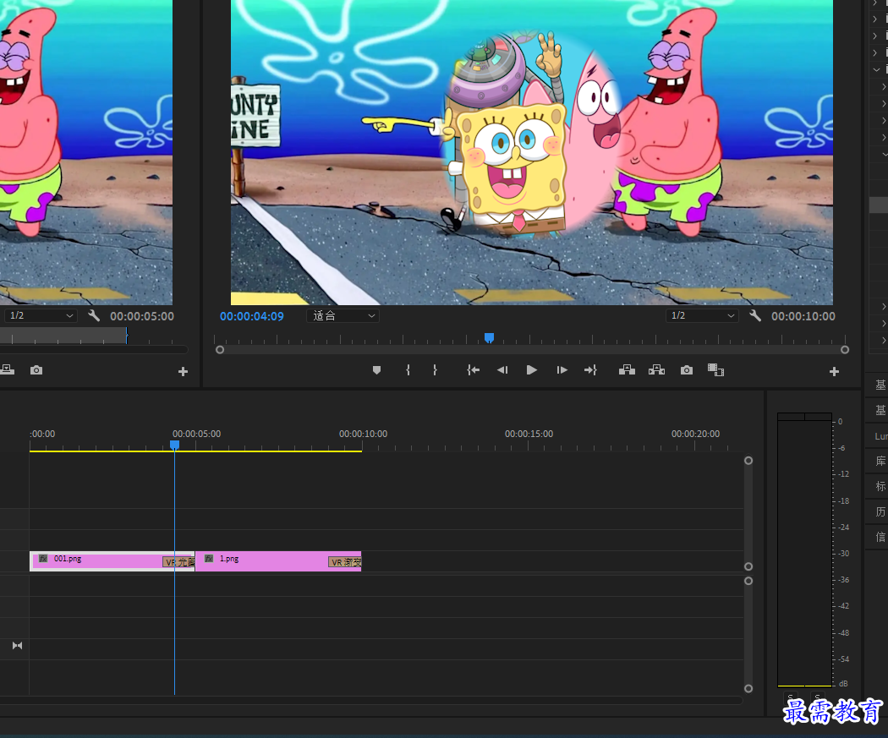
Task: Click the video tracks scroll handle's top circle
Action: [x=748, y=461]
